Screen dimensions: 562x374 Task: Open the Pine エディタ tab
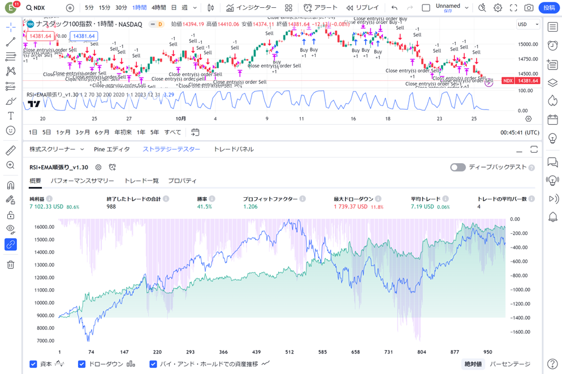point(111,149)
